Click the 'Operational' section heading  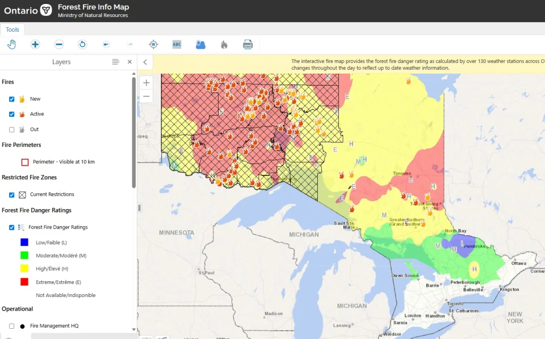(18, 309)
